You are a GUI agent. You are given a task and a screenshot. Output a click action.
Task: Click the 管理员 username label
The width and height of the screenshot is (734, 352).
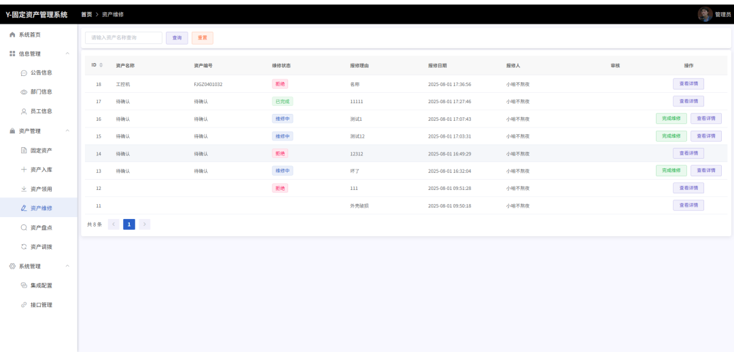click(722, 14)
